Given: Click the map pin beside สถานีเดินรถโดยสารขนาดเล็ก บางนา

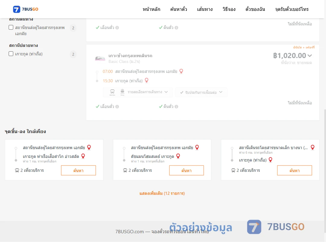Looking at the screenshot, I should 312,147.
